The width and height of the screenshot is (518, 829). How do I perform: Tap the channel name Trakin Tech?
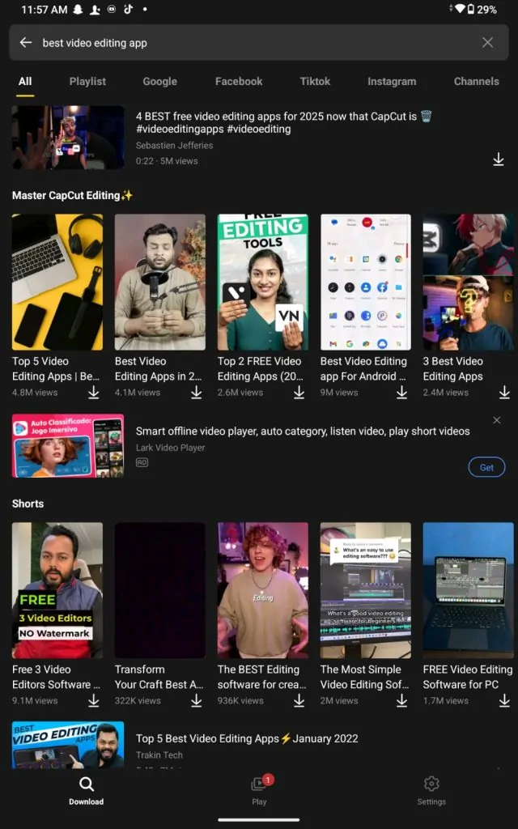(x=159, y=755)
